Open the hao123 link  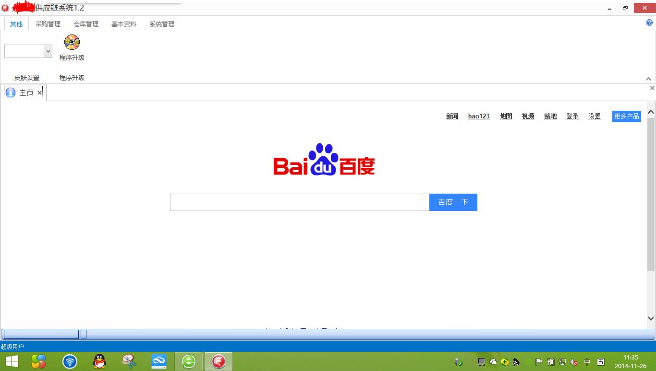479,116
